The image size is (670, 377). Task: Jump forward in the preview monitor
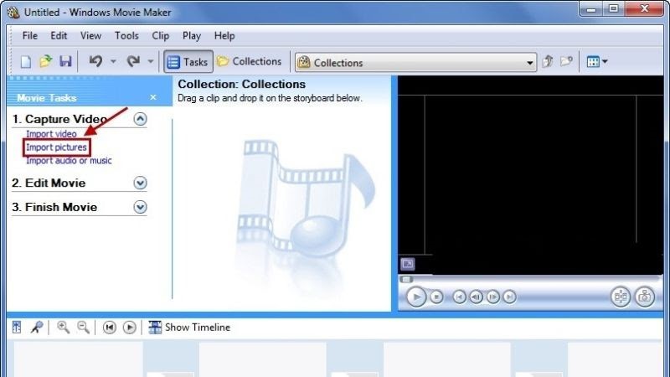509,297
